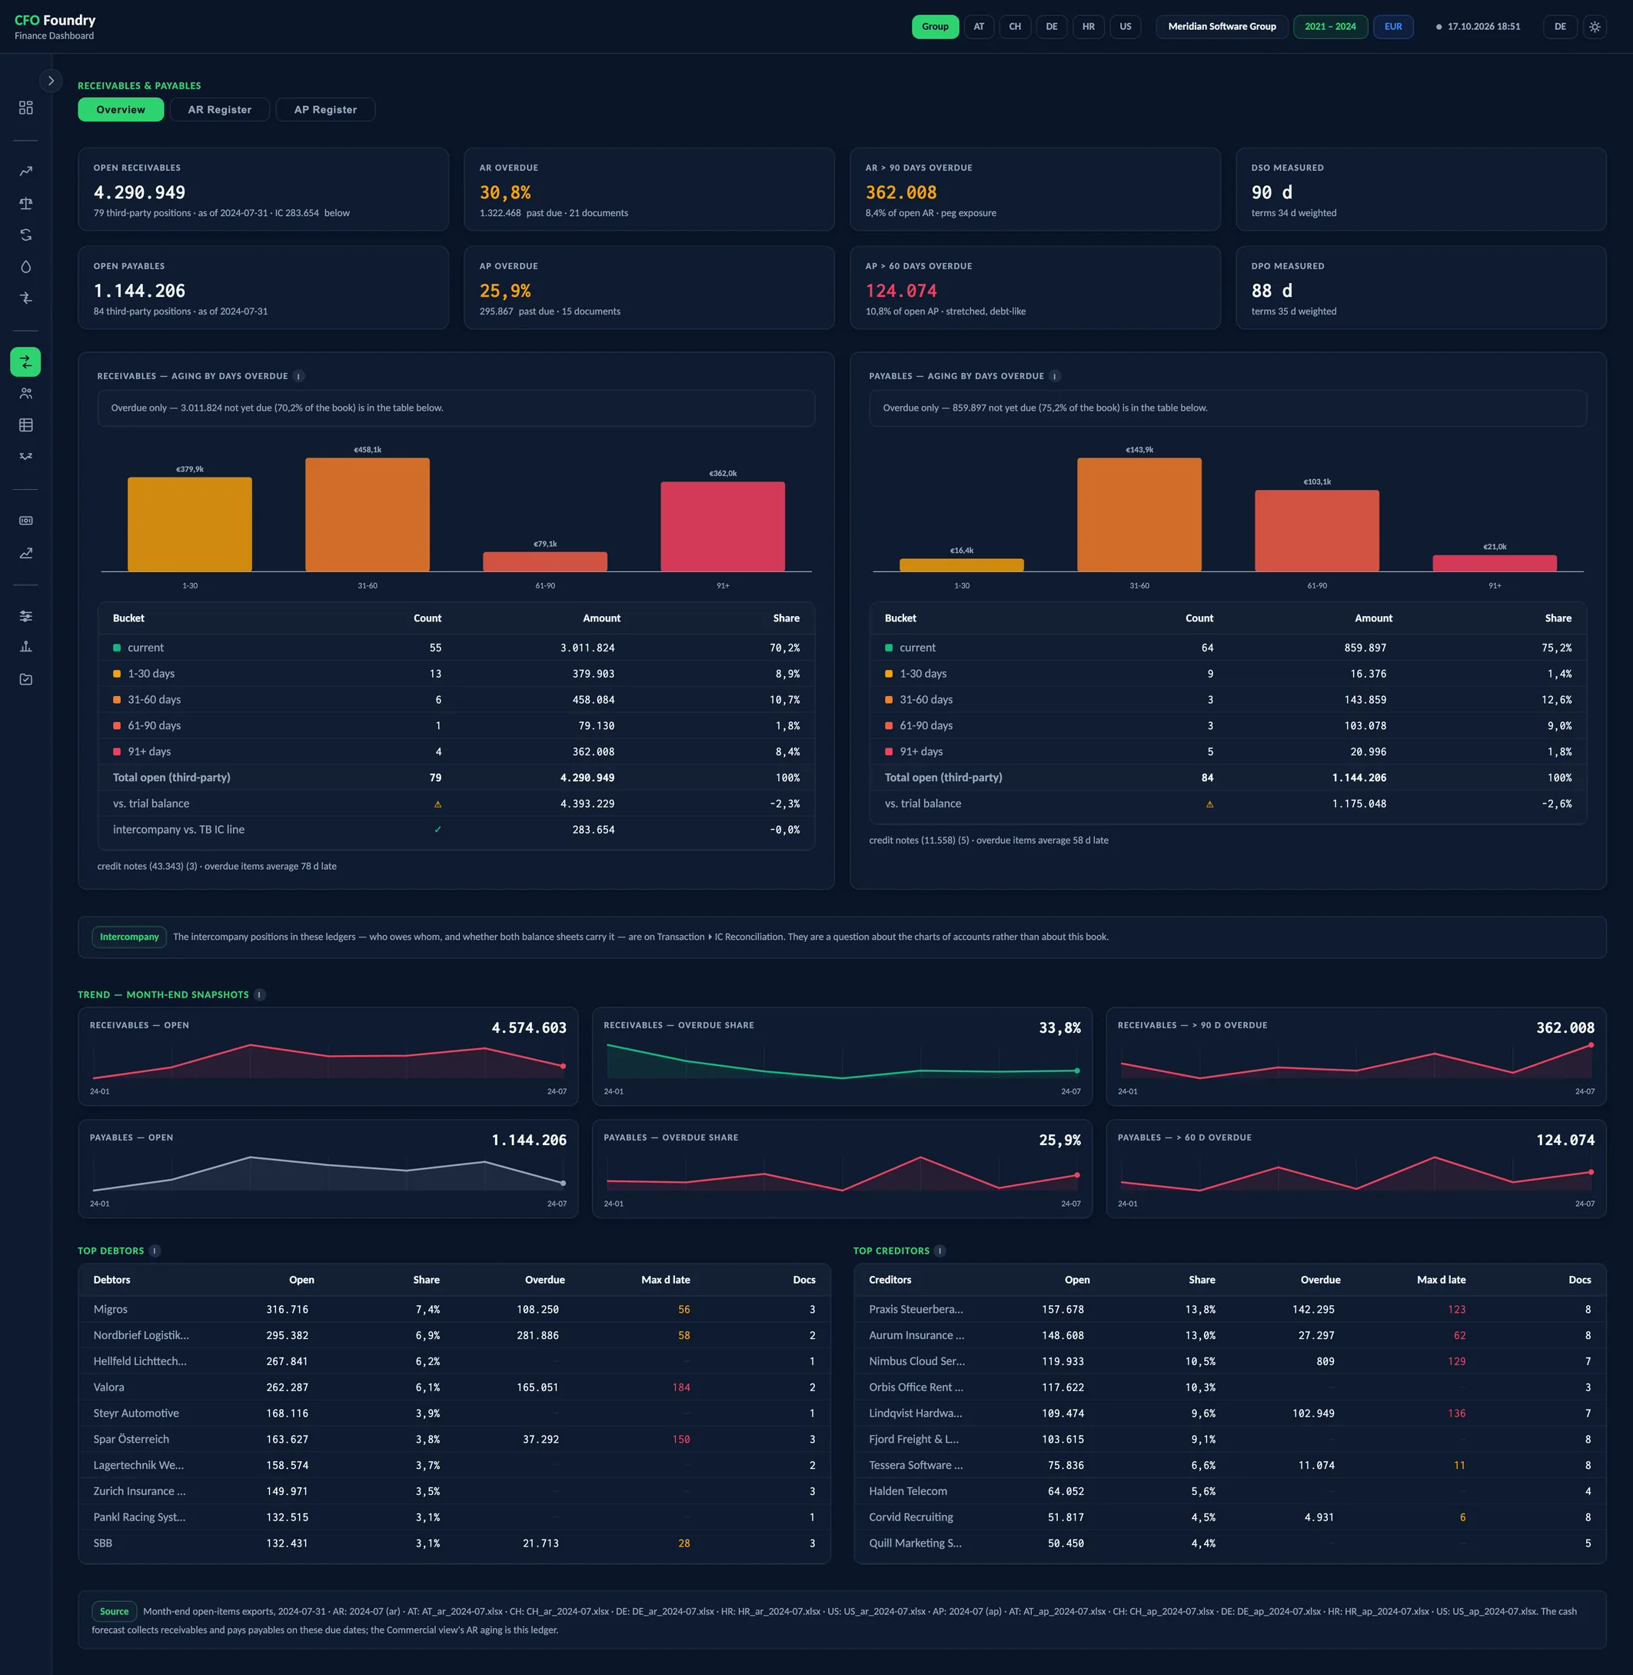
Task: Open the struck-through arrows sidebar icon
Action: (x=25, y=298)
